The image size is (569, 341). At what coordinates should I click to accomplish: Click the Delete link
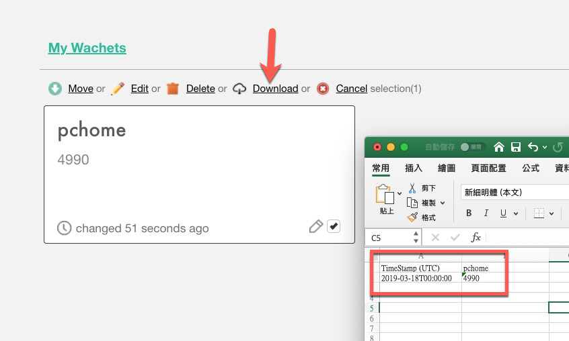click(x=200, y=89)
